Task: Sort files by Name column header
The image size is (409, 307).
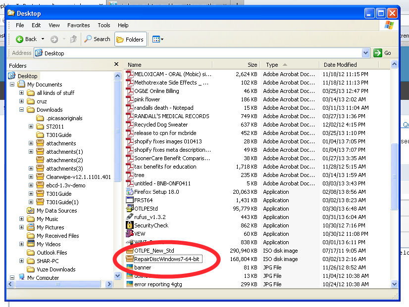Action: [x=168, y=65]
